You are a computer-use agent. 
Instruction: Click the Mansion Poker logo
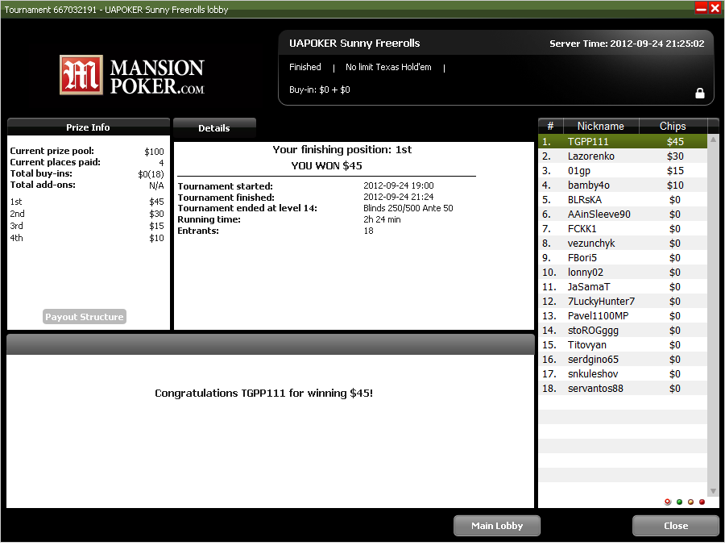(132, 75)
